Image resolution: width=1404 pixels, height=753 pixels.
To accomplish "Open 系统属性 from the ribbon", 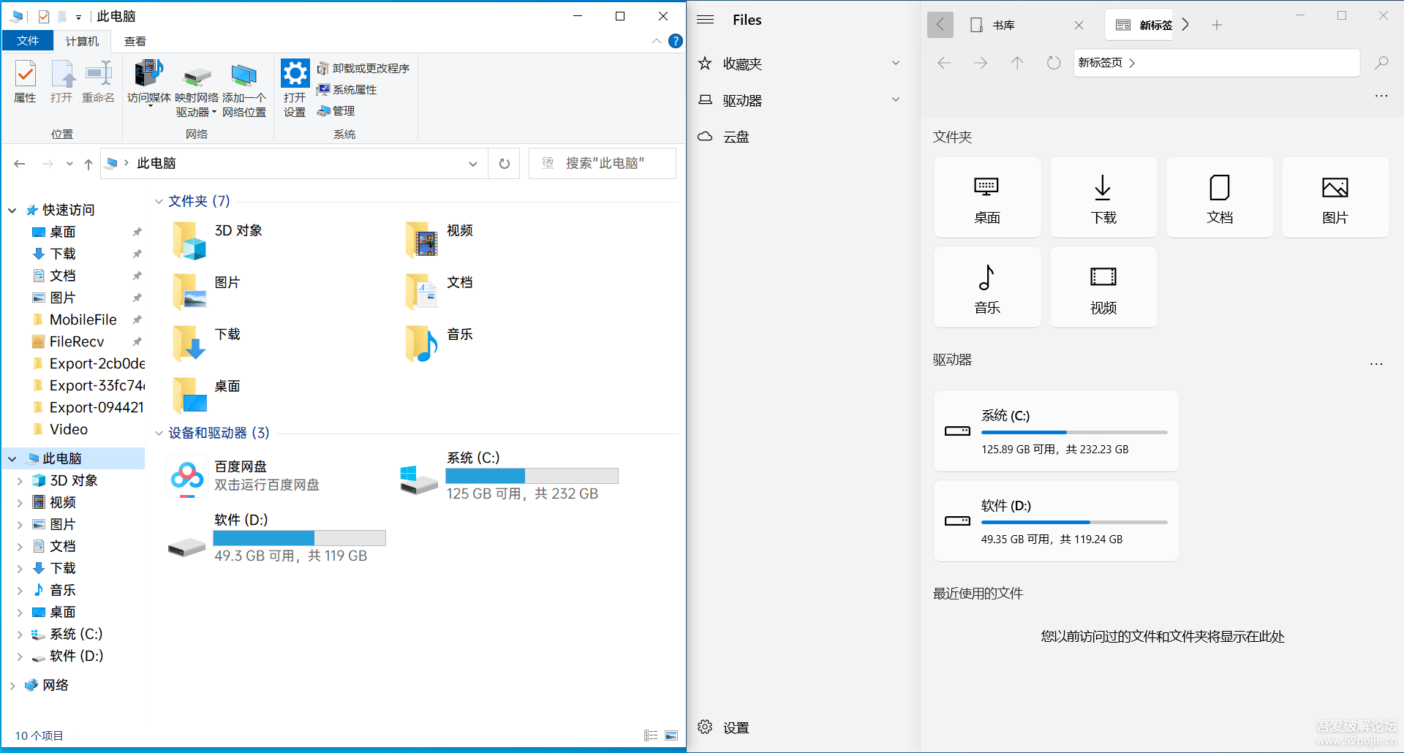I will pyautogui.click(x=349, y=89).
